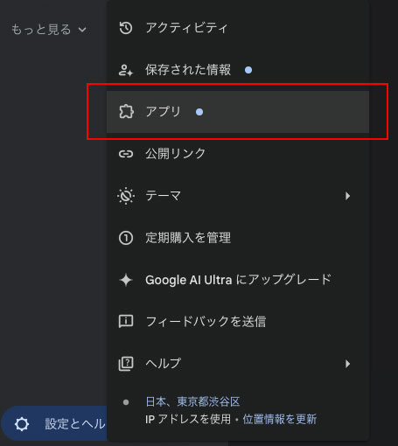Click the 保存された情報 person-sparkle icon
Viewport: 398px width, 446px height.
click(126, 70)
